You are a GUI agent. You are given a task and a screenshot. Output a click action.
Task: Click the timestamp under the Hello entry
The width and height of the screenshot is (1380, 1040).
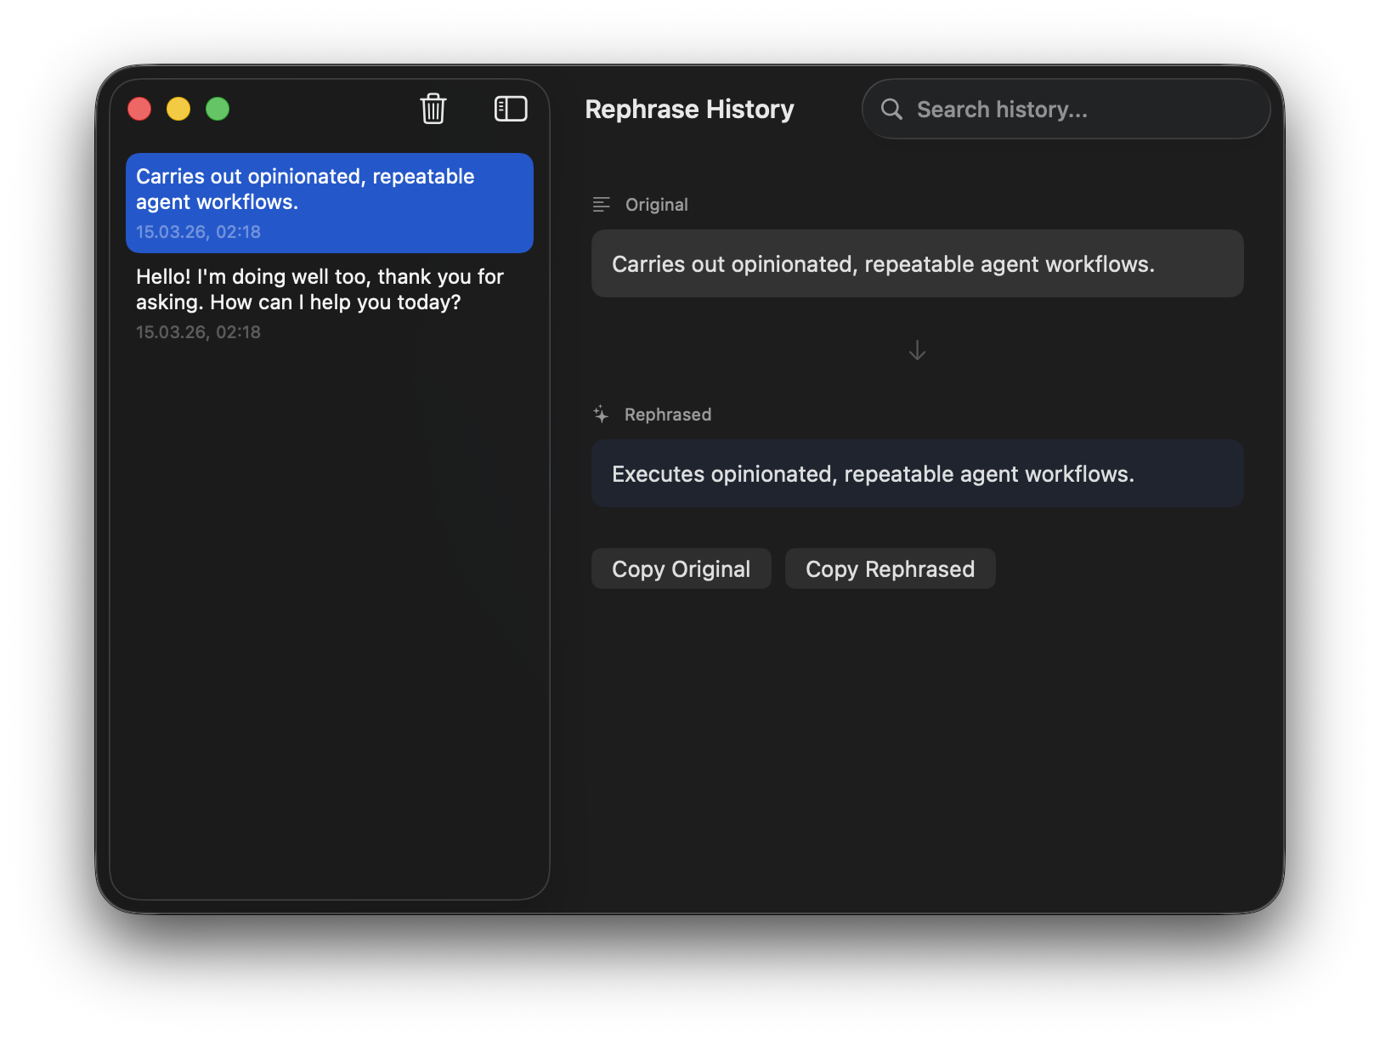pos(198,332)
